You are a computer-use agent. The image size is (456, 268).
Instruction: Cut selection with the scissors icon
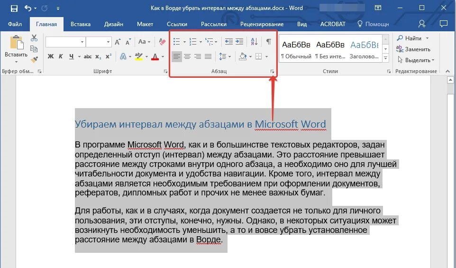click(x=34, y=38)
